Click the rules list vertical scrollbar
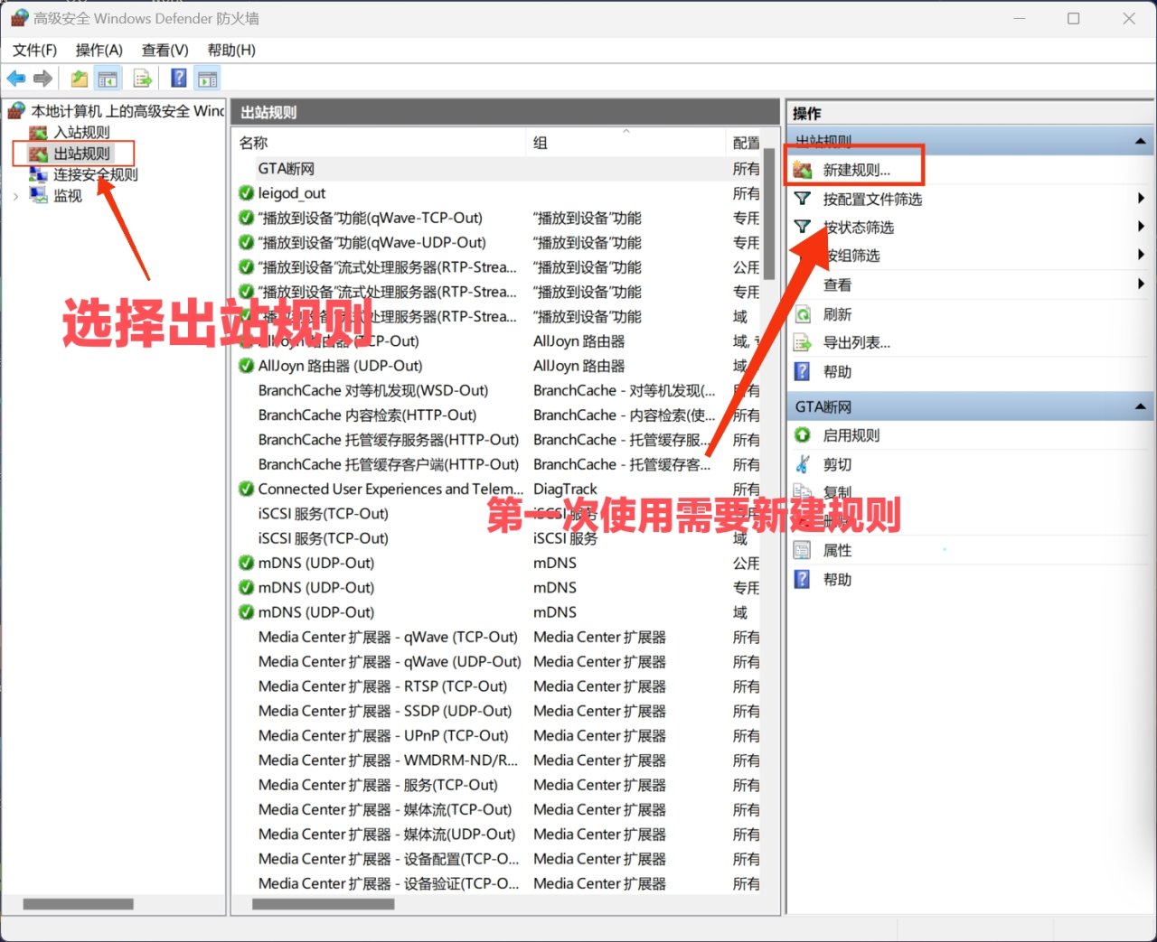 coord(769,215)
